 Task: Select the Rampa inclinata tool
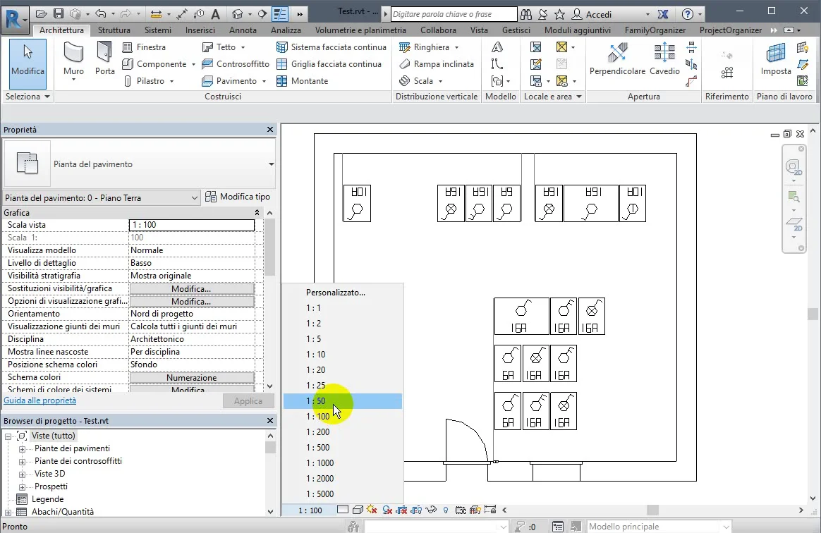click(436, 64)
